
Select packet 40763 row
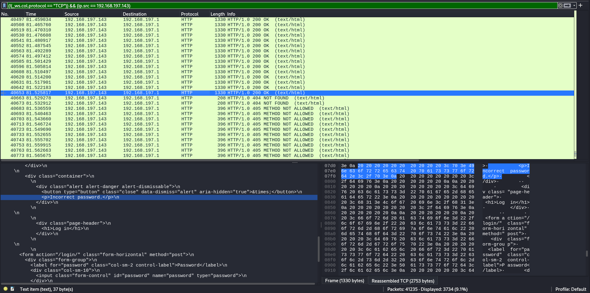[x=287, y=150]
